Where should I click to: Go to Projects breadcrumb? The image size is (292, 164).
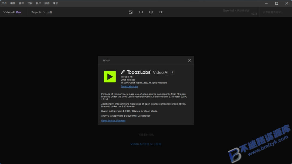pos(36,12)
